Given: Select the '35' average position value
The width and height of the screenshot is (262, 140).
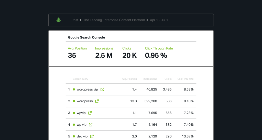Looking at the screenshot, I should (x=72, y=55).
